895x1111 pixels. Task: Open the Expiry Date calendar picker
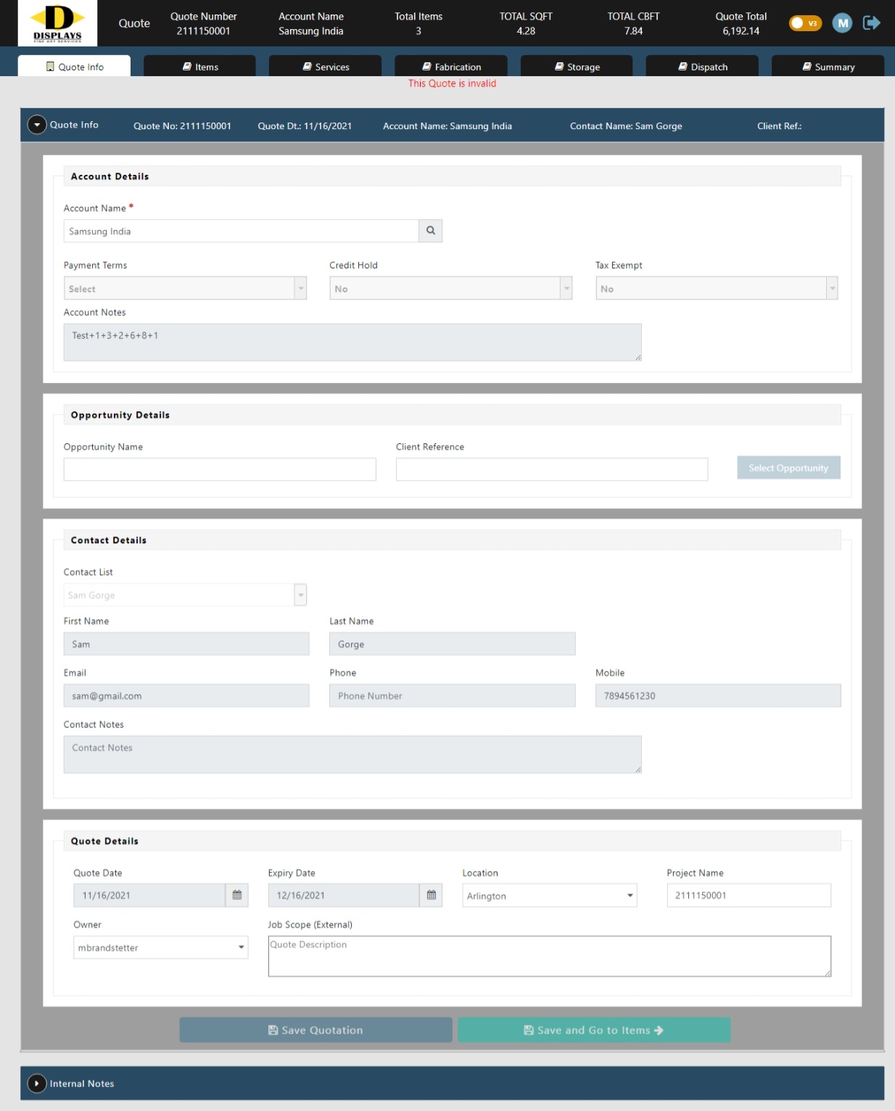click(431, 895)
